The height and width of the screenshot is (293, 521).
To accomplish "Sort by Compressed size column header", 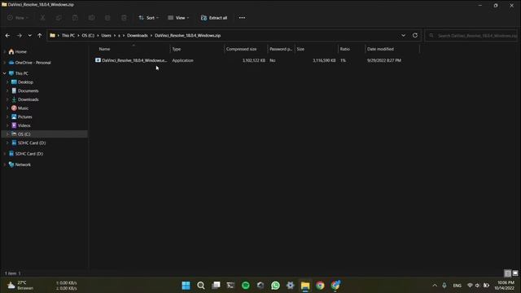I will click(241, 49).
